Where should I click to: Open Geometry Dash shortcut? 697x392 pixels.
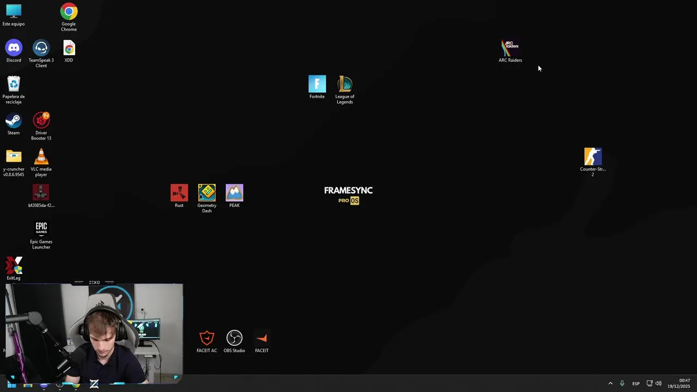coord(207,199)
